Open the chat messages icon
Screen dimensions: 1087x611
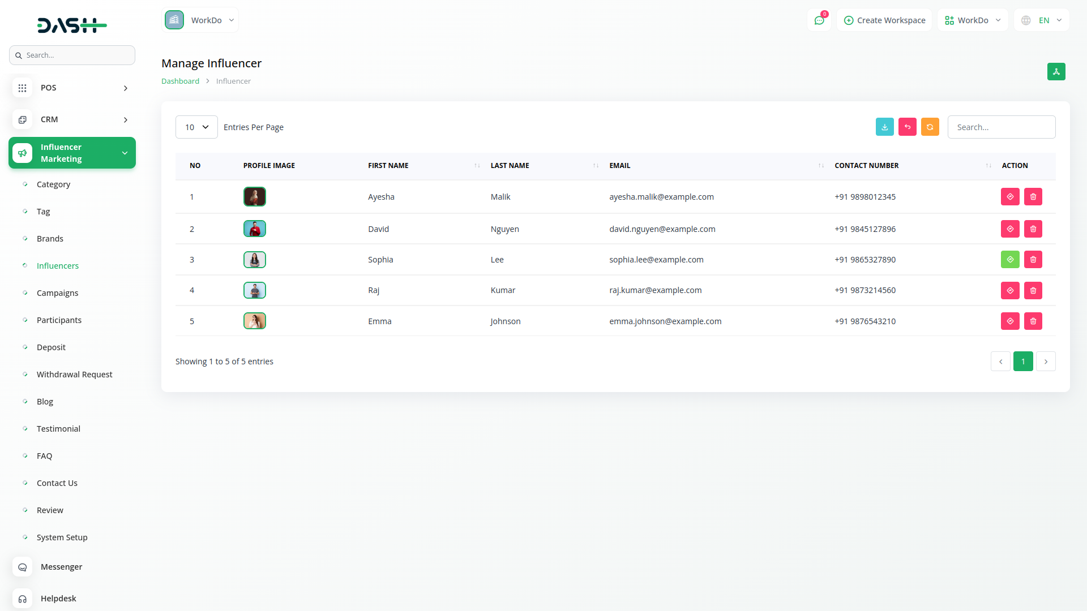[819, 20]
